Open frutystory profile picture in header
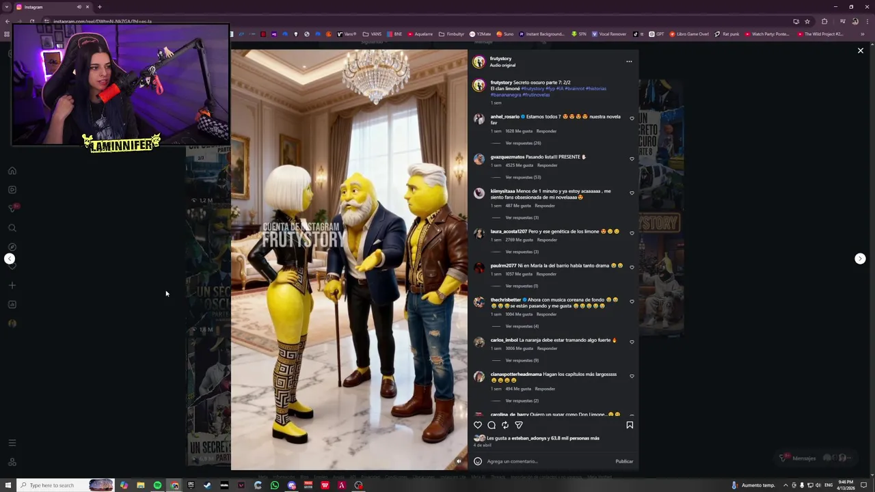 point(479,62)
